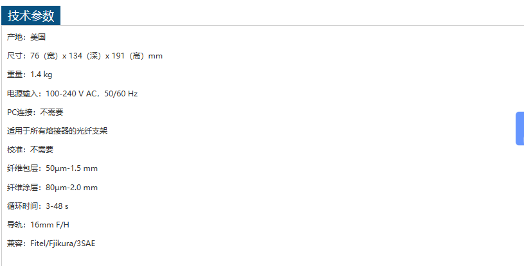Click the 导轨：16mm F/H line
Image resolution: width=524 pixels, height=266 pixels.
click(x=38, y=225)
